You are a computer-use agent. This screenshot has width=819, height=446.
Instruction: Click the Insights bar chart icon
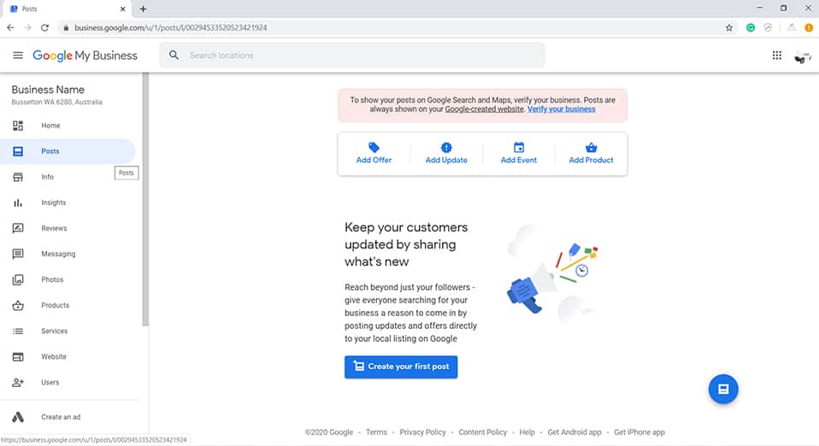(x=18, y=202)
